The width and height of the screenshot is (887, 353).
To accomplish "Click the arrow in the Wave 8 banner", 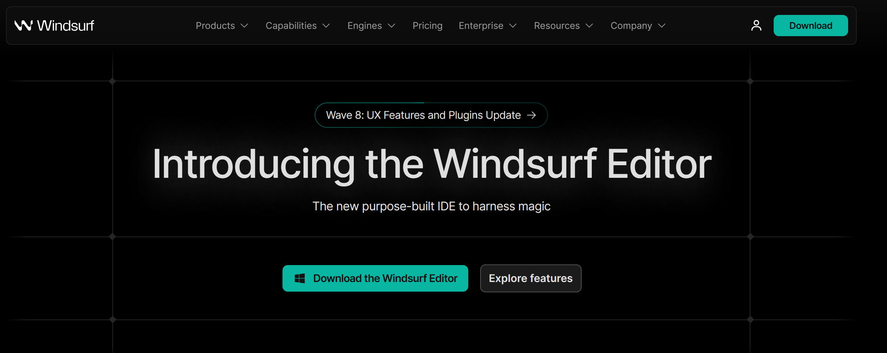I will point(532,115).
